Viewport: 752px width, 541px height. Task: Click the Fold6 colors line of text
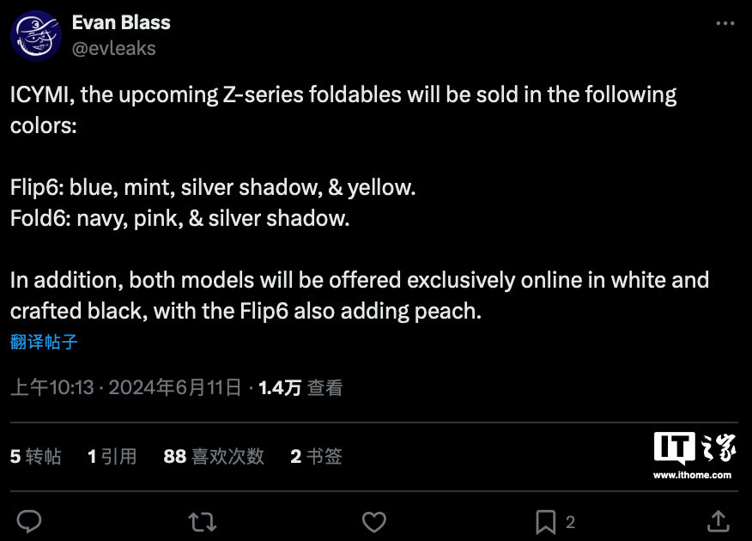point(180,218)
